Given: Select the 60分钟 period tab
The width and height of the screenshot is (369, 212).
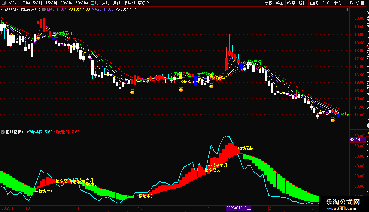Looking at the screenshot, I should [81, 3].
